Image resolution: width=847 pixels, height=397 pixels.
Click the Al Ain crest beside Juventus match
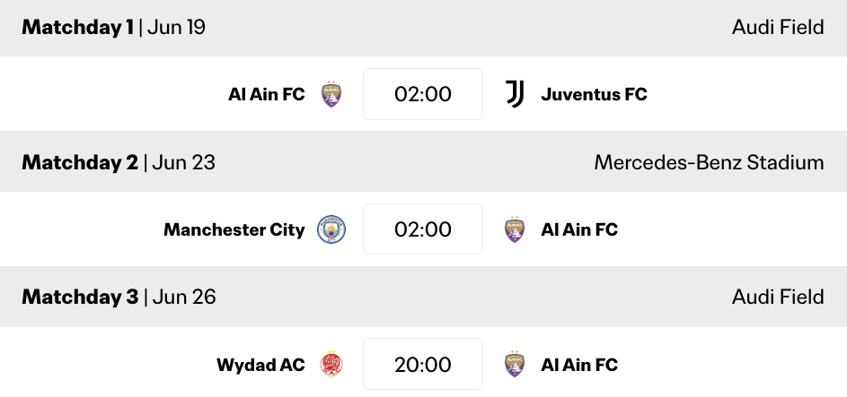331,94
